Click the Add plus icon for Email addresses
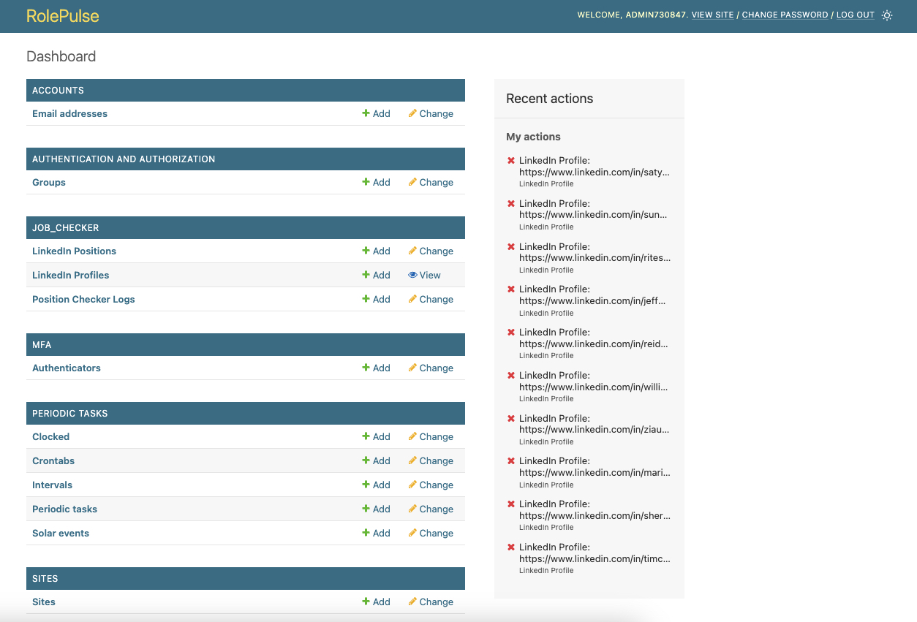The width and height of the screenshot is (917, 622). point(366,113)
